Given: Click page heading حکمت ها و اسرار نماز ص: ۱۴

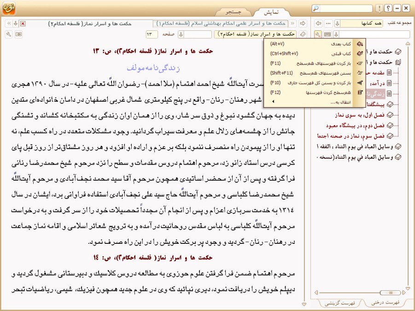Looking at the screenshot, I should (x=153, y=258).
